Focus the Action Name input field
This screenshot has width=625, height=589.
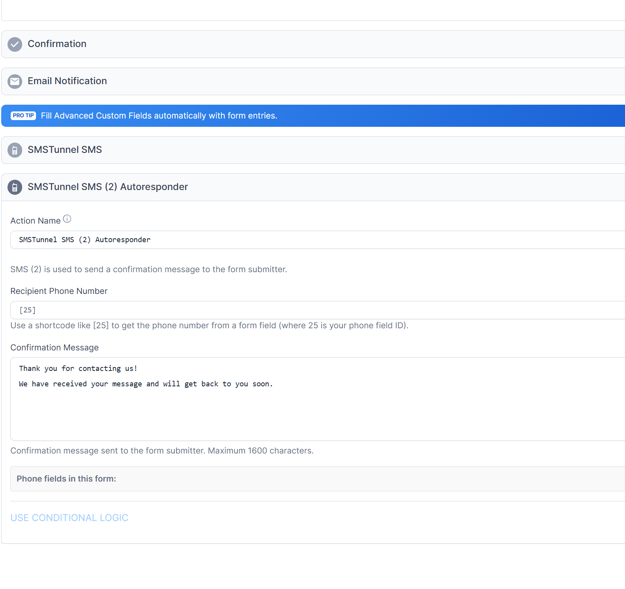coord(318,240)
